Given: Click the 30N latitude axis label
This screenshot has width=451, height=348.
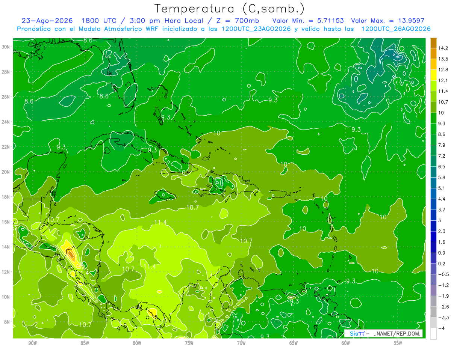Looking at the screenshot, I should 6,47.
